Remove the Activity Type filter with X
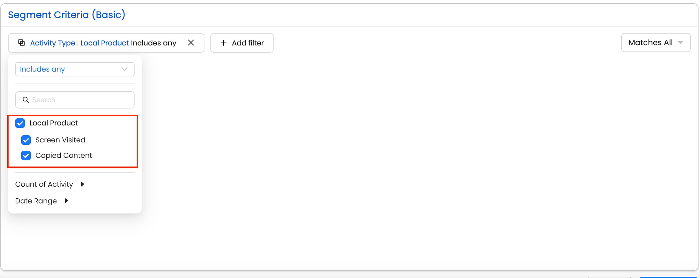Viewport: 700px width, 278px height. (191, 43)
